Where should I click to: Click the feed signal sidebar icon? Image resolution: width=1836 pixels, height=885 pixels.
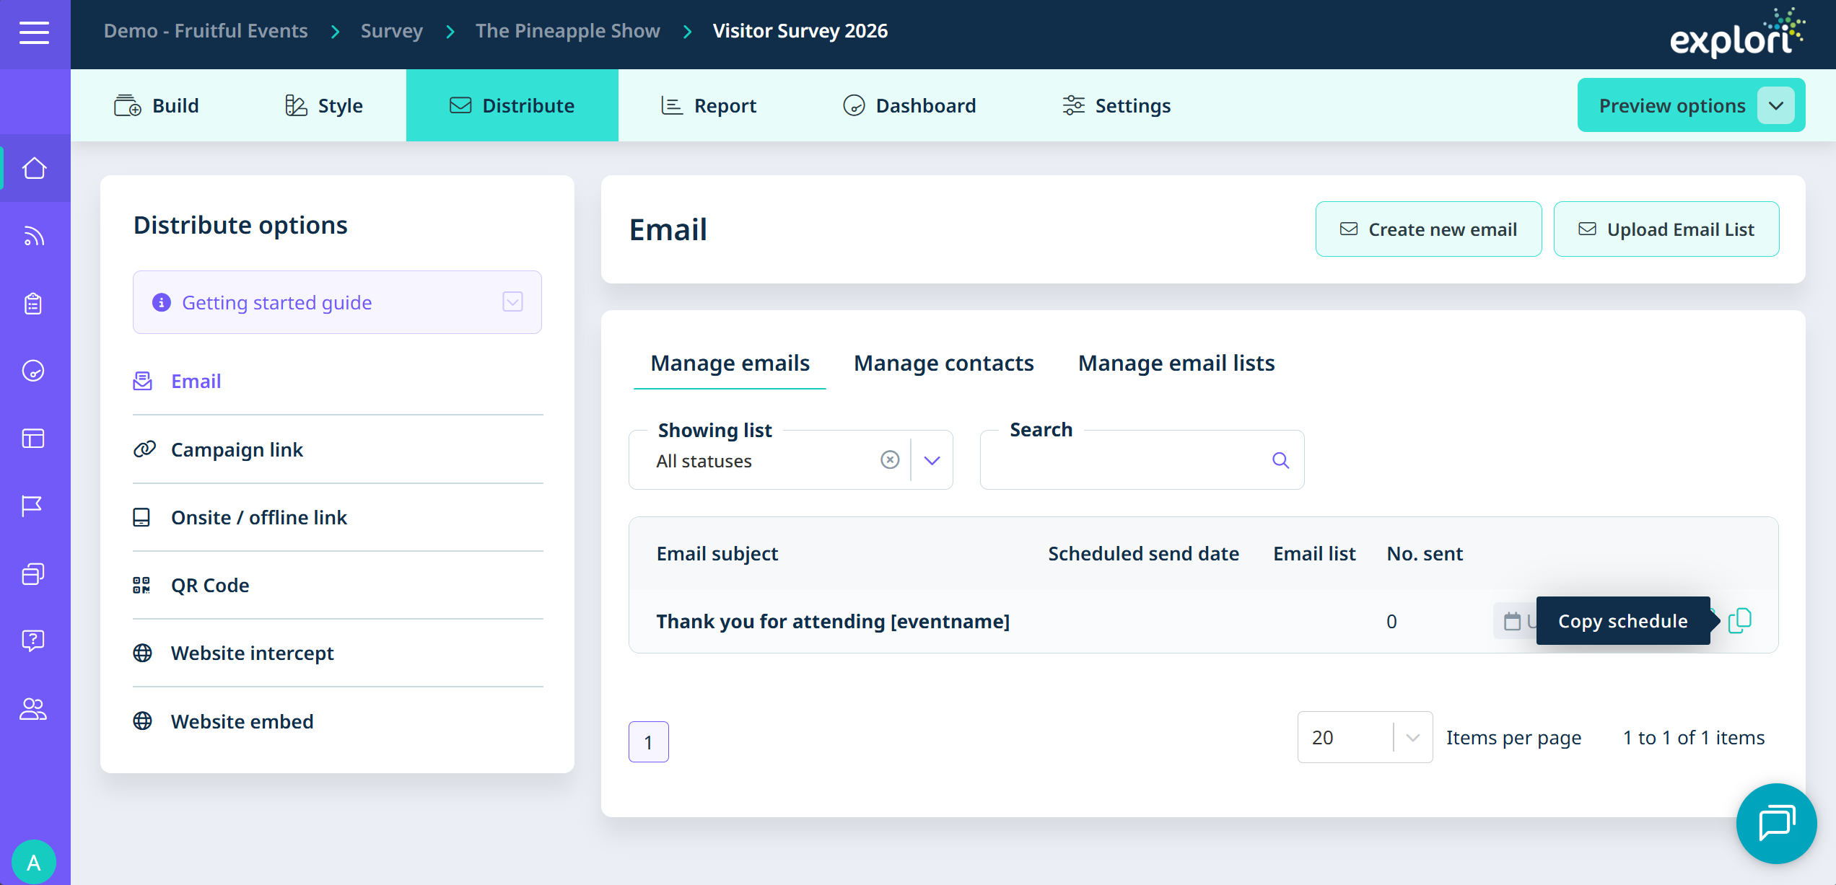coord(34,236)
